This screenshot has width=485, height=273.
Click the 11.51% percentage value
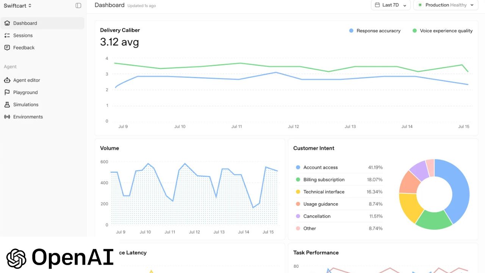pyautogui.click(x=376, y=216)
